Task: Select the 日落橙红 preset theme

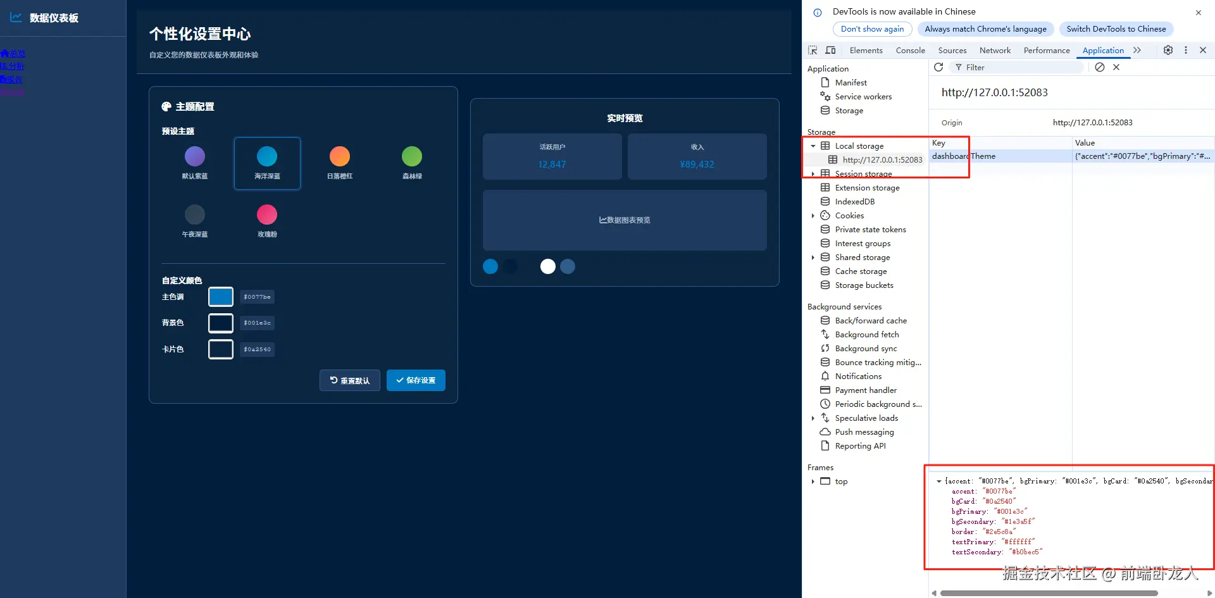Action: (340, 163)
